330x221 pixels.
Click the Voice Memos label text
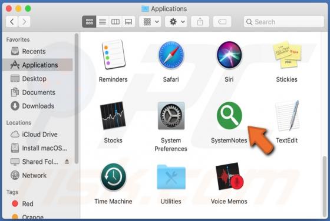click(x=229, y=201)
